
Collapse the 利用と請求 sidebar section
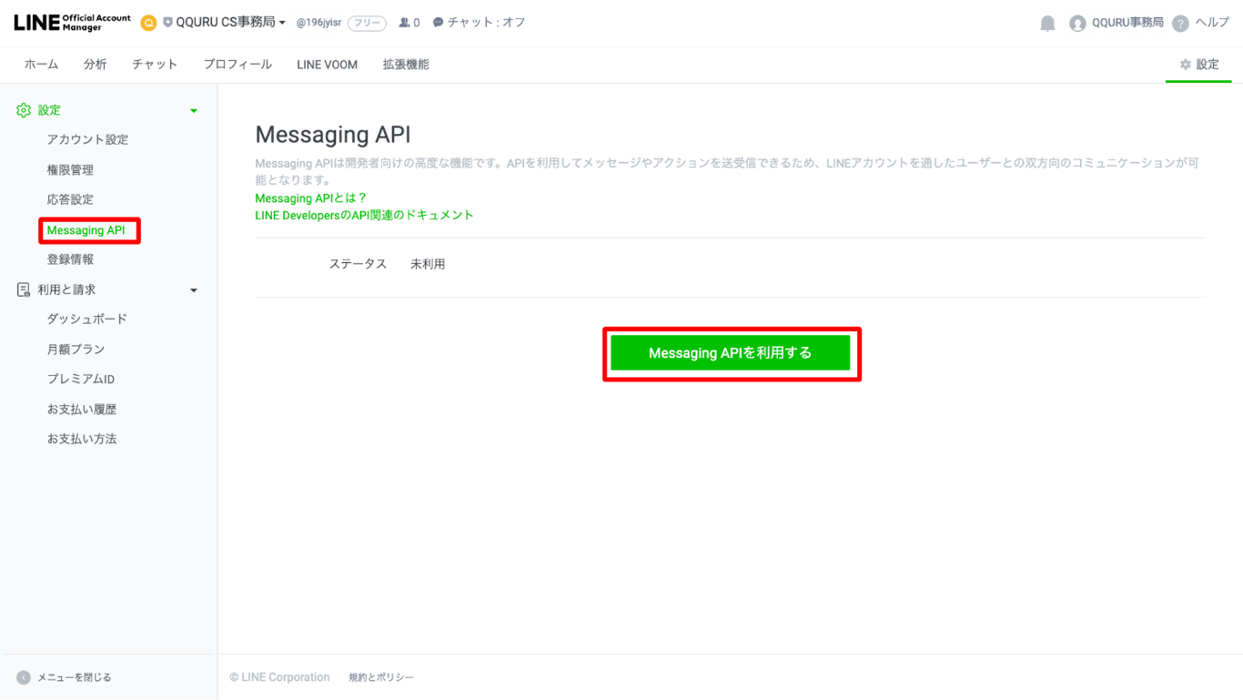pos(193,290)
